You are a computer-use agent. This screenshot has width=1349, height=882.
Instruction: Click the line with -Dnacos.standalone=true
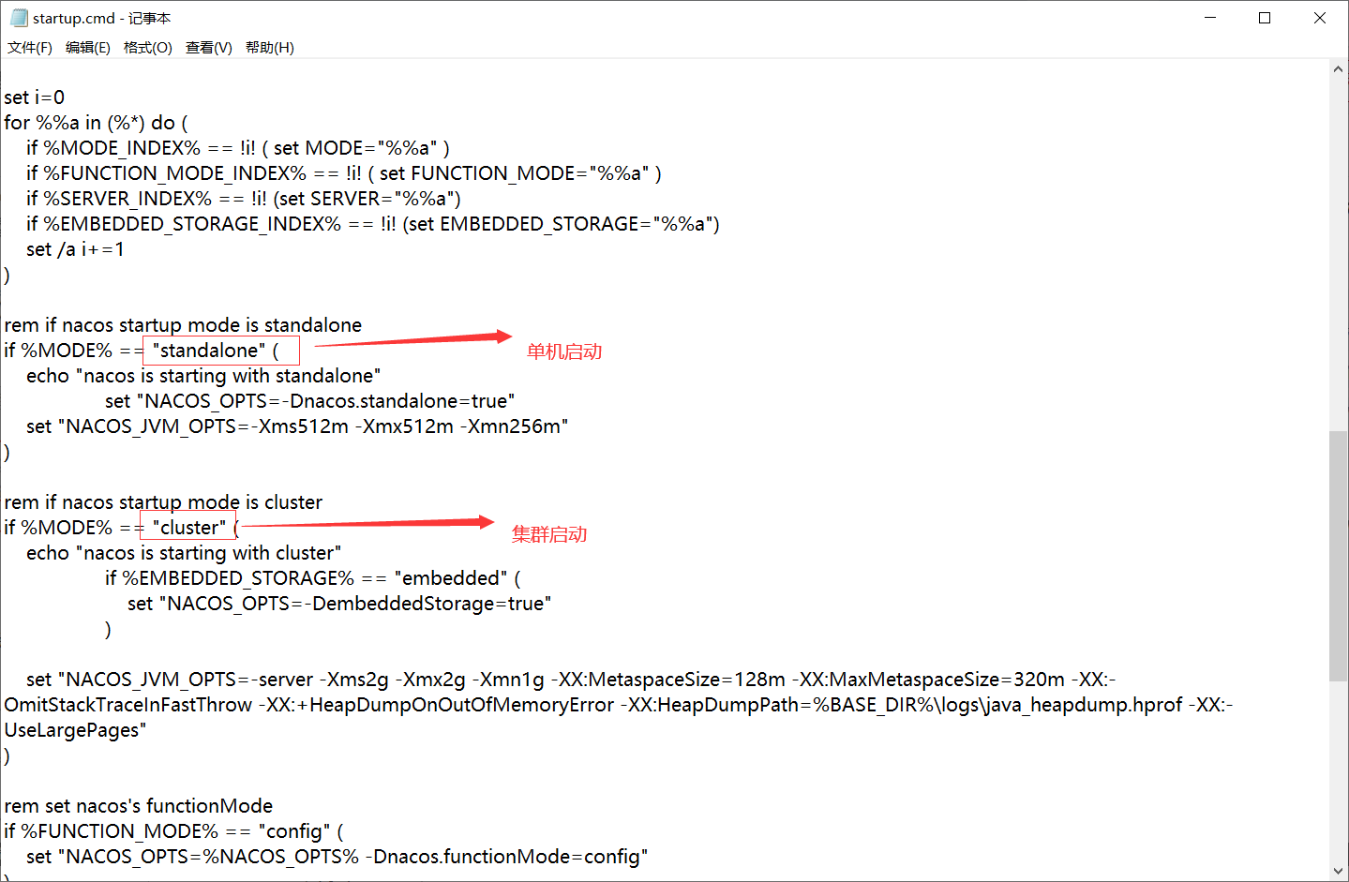(x=310, y=401)
